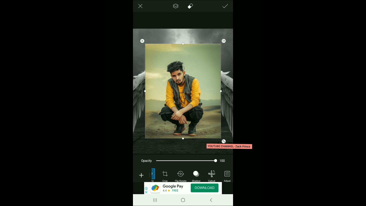Screen dimensions: 366x206
Task: Click the Opacity value 100
Action: pos(222,161)
